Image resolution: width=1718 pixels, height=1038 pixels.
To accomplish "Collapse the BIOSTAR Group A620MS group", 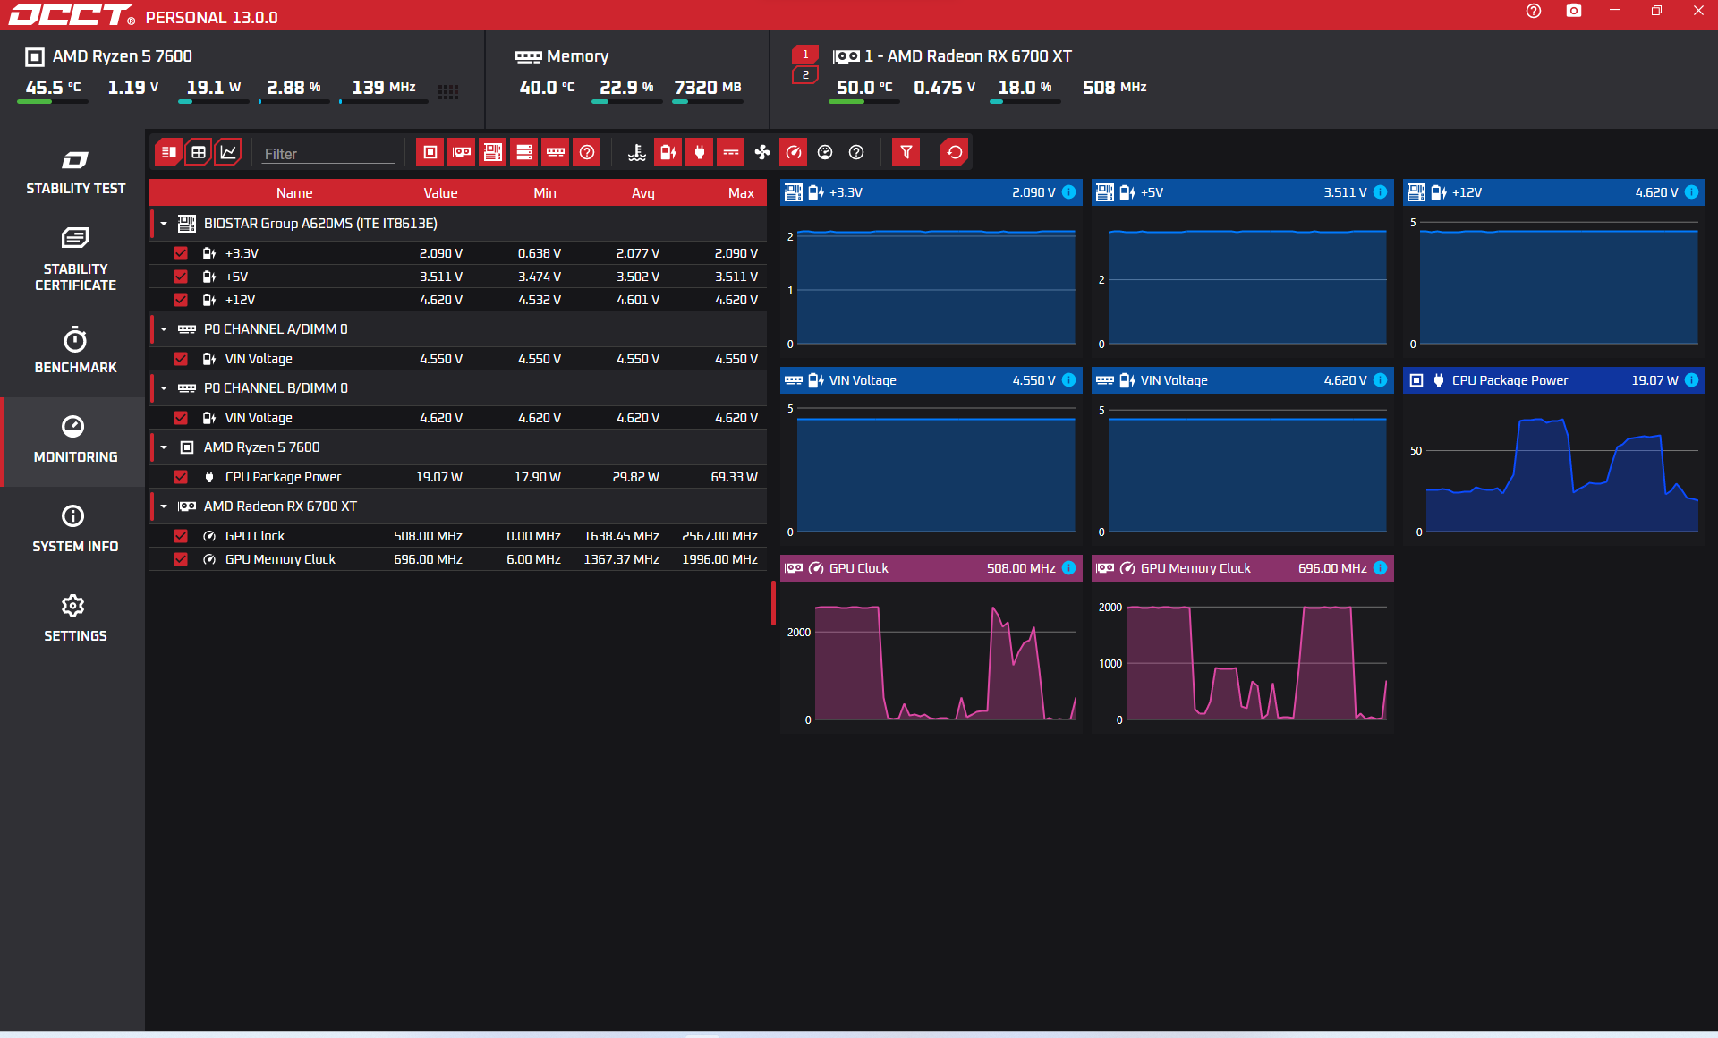I will pos(164,224).
